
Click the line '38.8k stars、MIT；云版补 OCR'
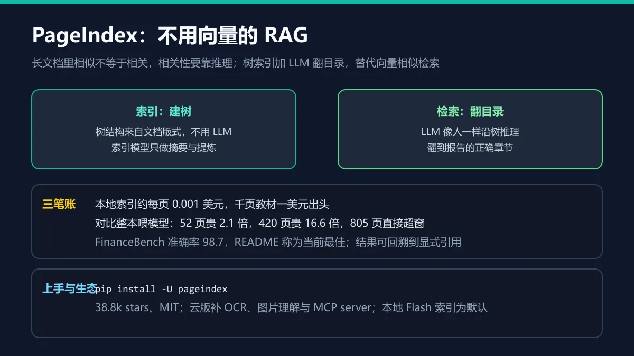click(x=292, y=307)
